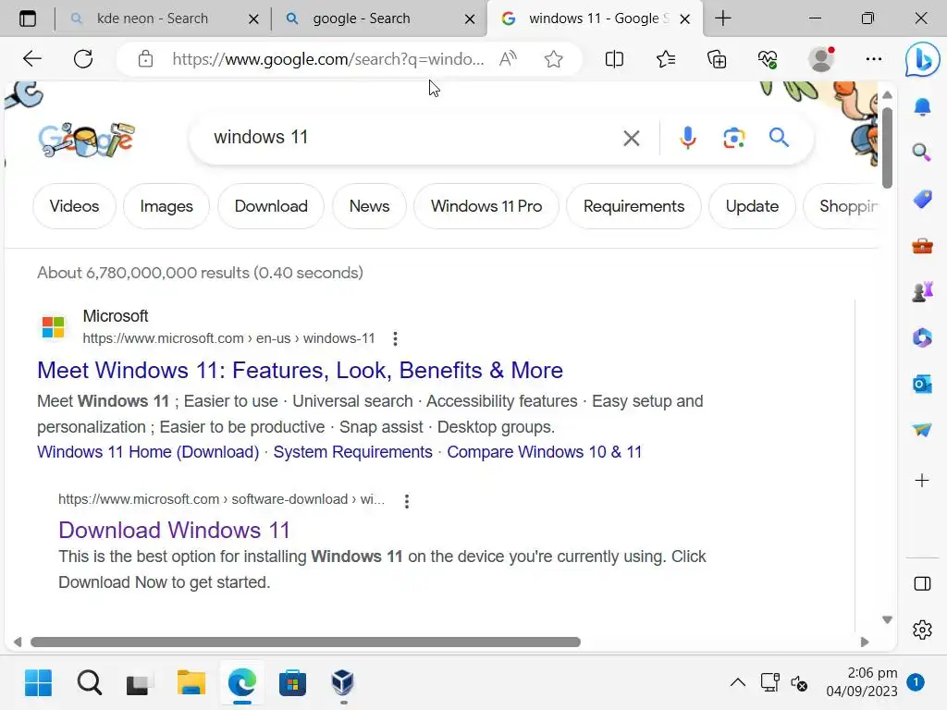Image resolution: width=947 pixels, height=710 pixels.
Task: Open Bing Chat sidebar button
Action: pos(922,59)
